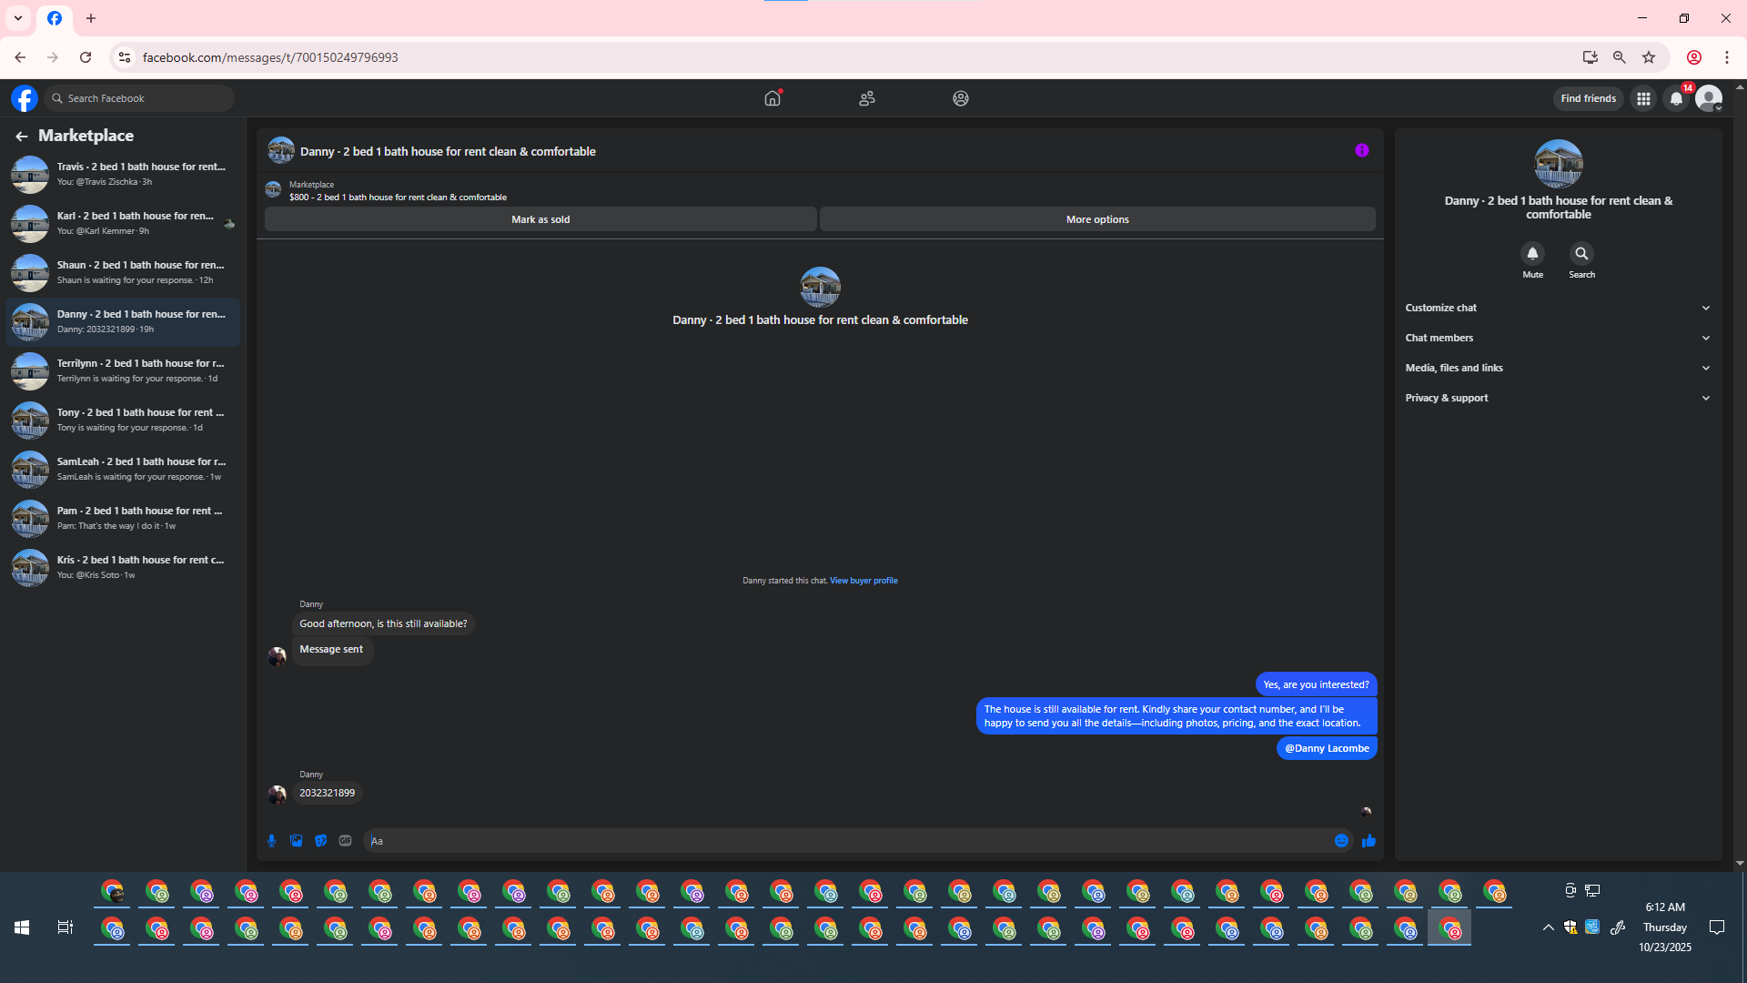
Task: Open the notifications bell in the header
Action: (1676, 98)
